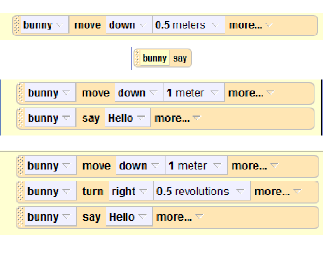Open bunny dropdown in the 0.5 meters row

pos(44,25)
